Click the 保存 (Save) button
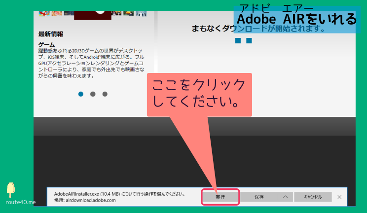Image resolution: width=367 pixels, height=213 pixels. click(x=259, y=197)
